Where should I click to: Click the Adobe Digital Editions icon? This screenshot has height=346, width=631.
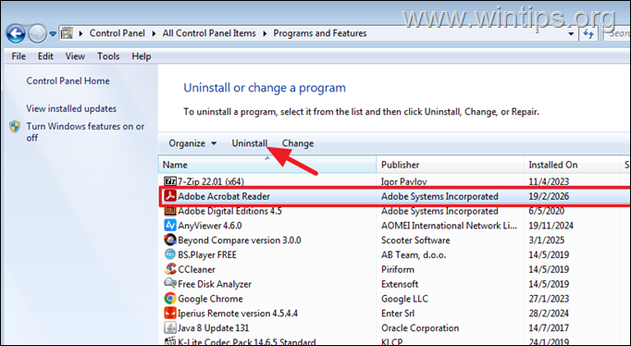[170, 211]
